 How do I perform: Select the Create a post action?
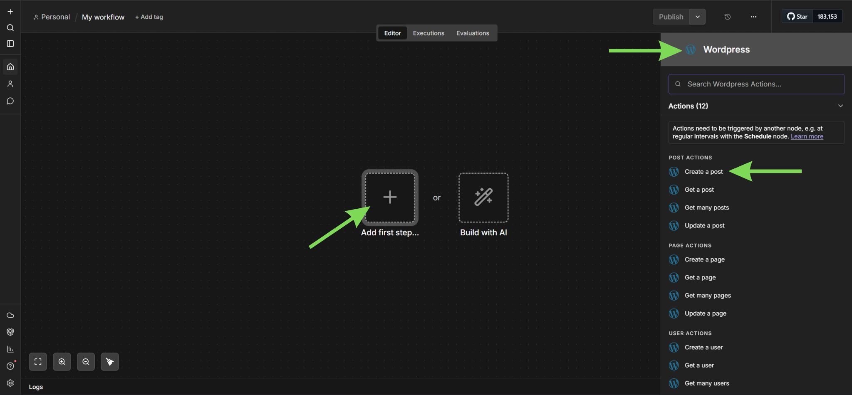pyautogui.click(x=703, y=172)
